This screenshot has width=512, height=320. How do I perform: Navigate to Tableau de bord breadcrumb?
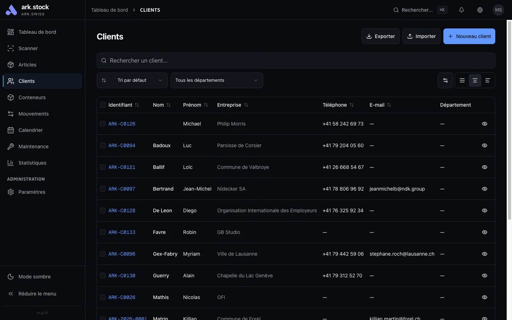tap(110, 10)
